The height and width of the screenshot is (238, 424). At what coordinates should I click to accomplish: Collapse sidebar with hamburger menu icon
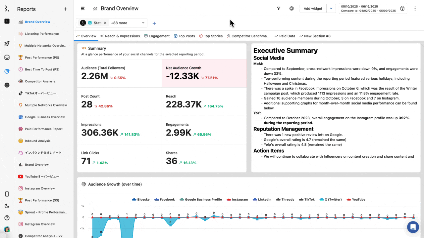pos(83,9)
